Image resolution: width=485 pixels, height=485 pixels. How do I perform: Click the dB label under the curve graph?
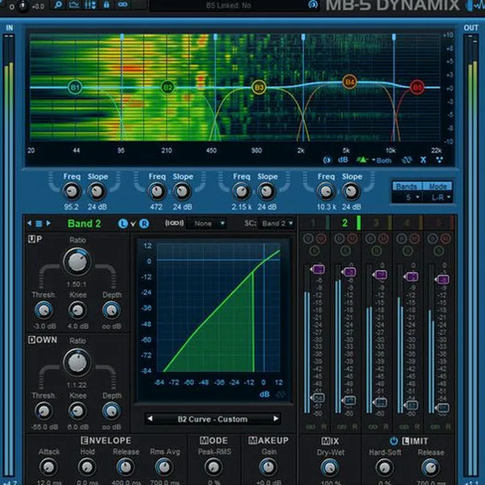click(265, 394)
